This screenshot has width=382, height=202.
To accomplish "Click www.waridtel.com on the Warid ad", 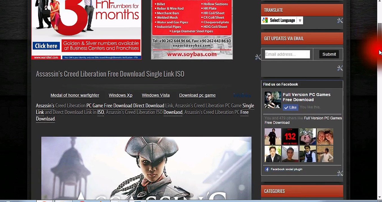I will (x=46, y=58).
